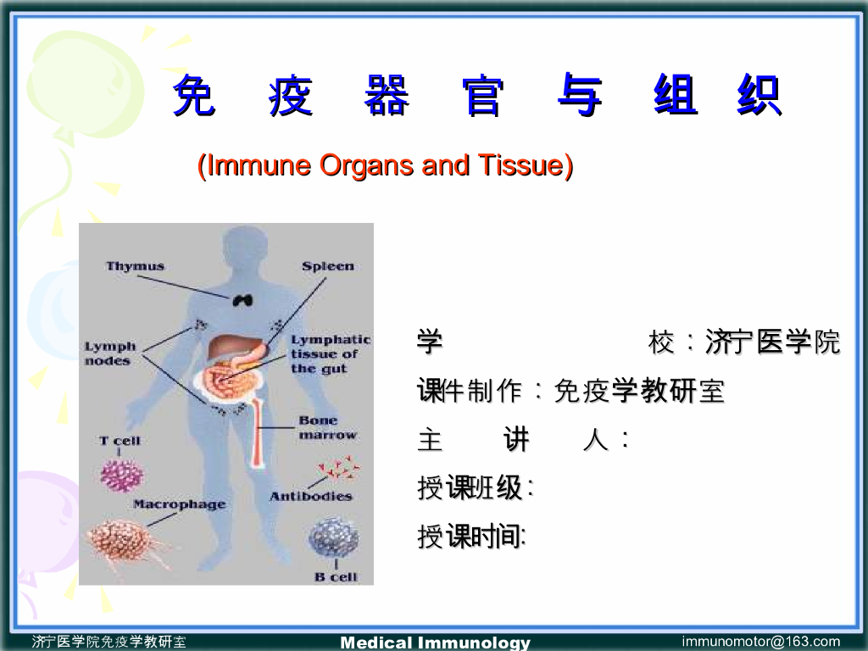The width and height of the screenshot is (868, 651).
Task: Click the pink T cell illustration
Action: [x=121, y=476]
